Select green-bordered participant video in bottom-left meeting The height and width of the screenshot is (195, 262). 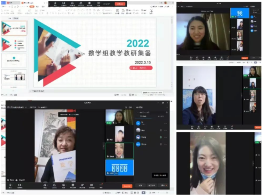click(120, 151)
